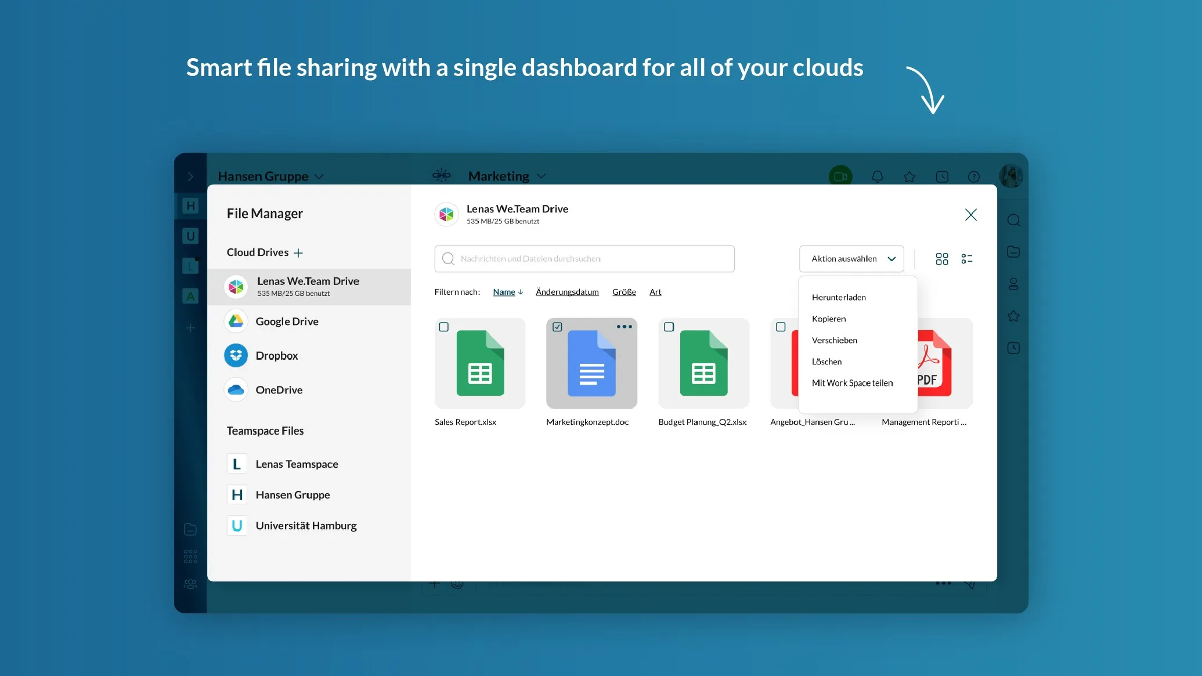This screenshot has height=676, width=1202.
Task: Switch to grid view
Action: coord(942,259)
